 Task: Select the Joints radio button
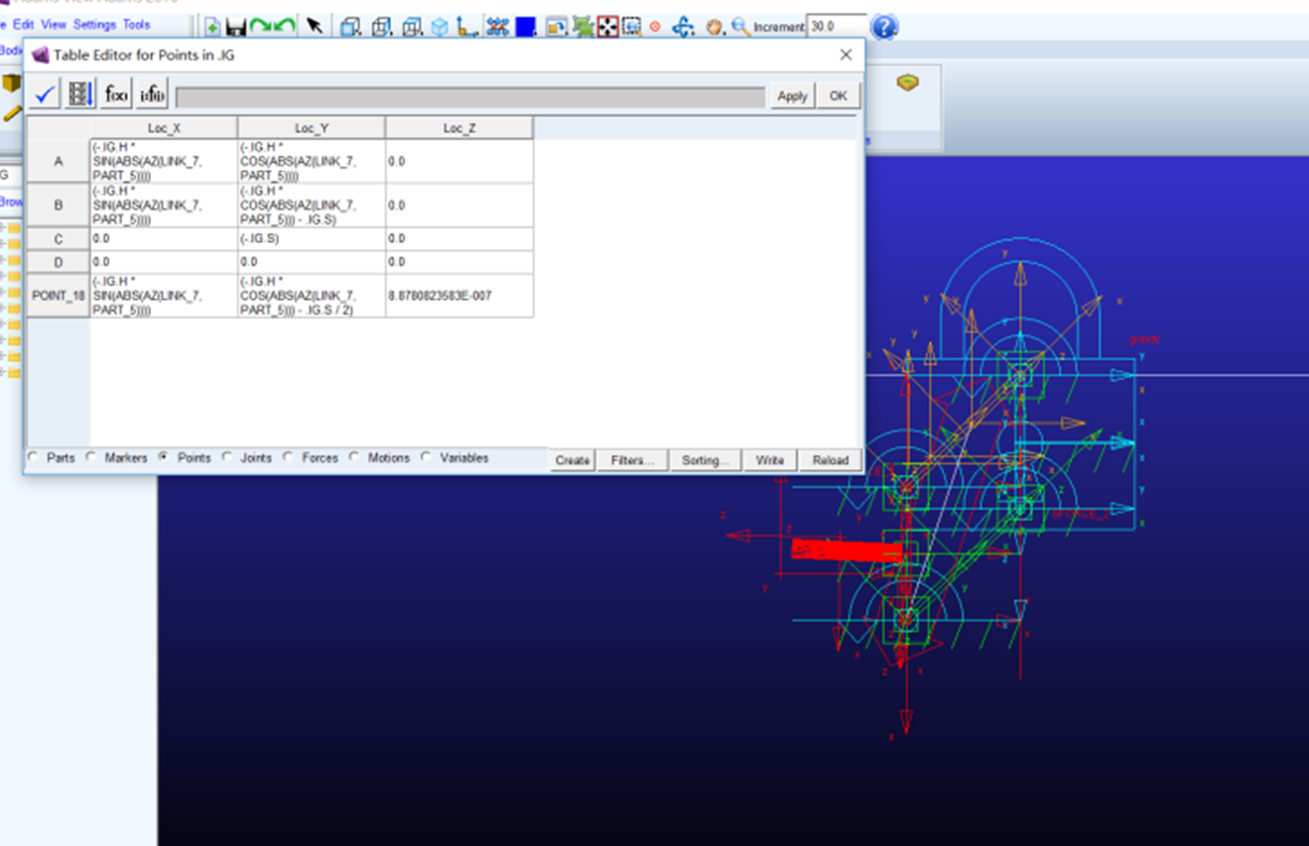coord(228,458)
